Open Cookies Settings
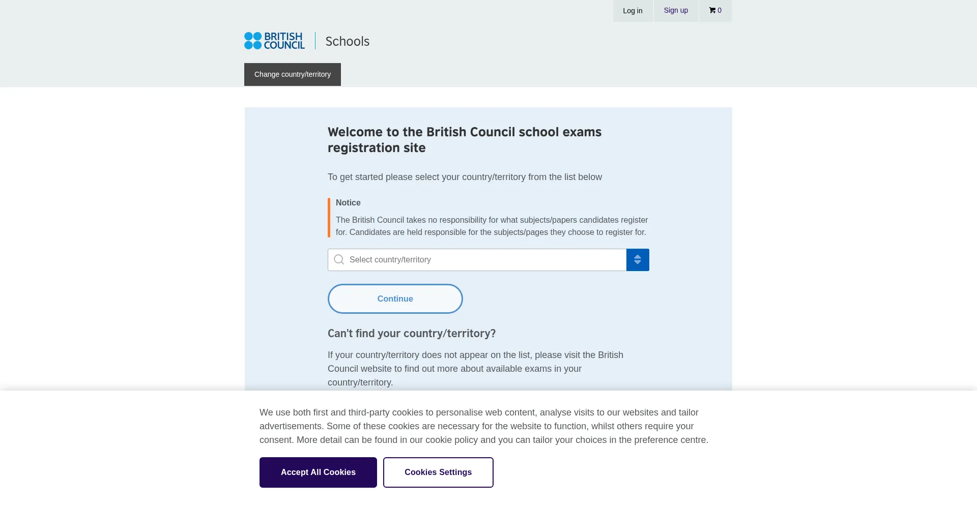977x505 pixels. (x=438, y=472)
